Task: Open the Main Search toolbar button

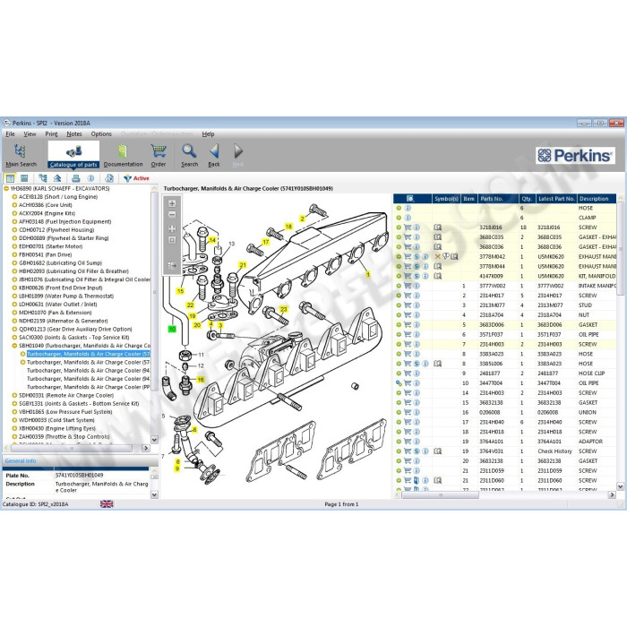Action: [21, 155]
